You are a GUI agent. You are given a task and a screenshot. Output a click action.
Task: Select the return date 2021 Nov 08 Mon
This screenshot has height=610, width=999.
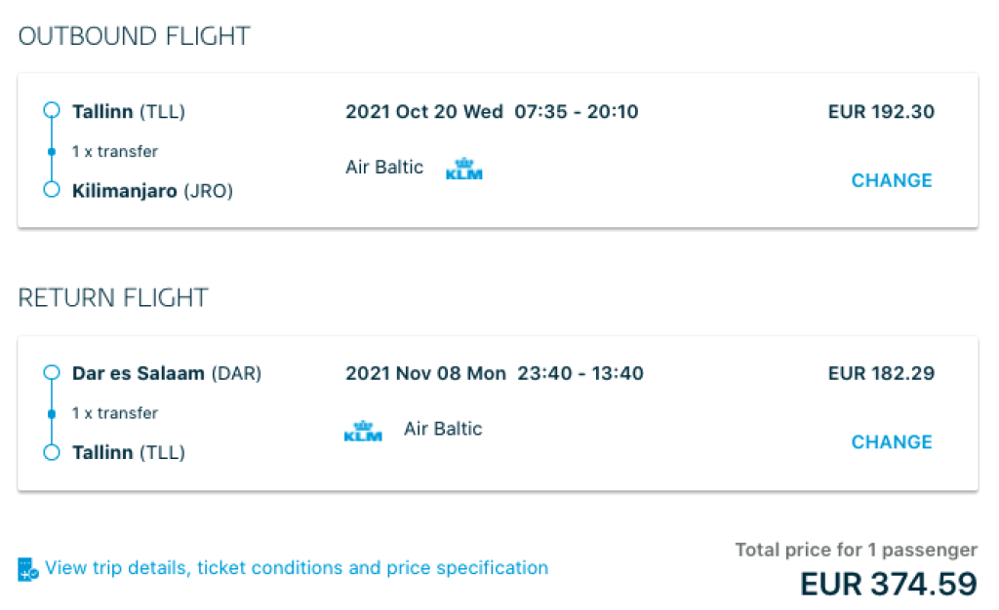click(425, 374)
